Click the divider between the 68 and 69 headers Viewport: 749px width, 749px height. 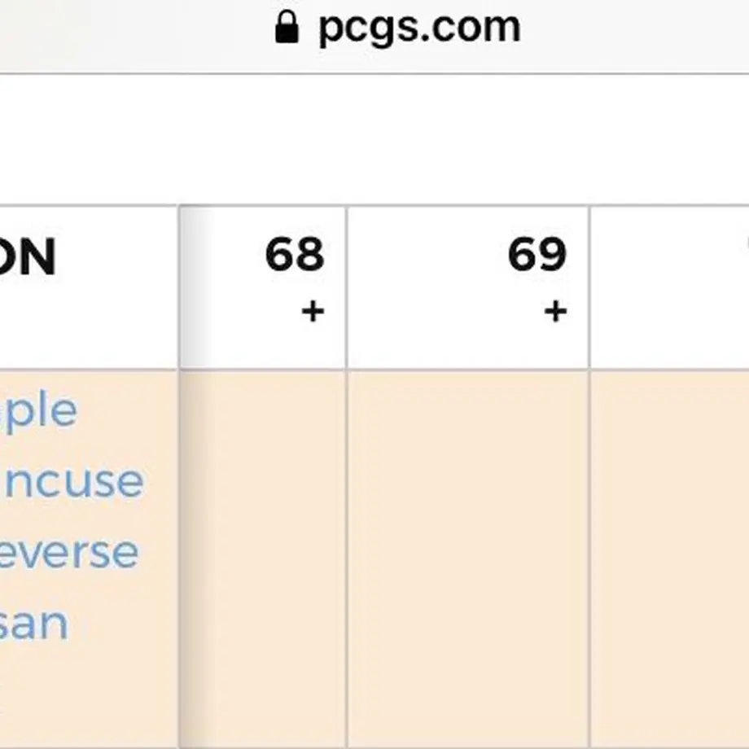(347, 287)
